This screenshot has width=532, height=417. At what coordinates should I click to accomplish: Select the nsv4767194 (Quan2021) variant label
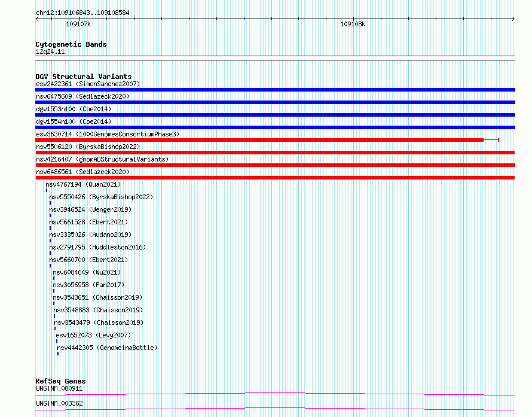click(x=83, y=184)
